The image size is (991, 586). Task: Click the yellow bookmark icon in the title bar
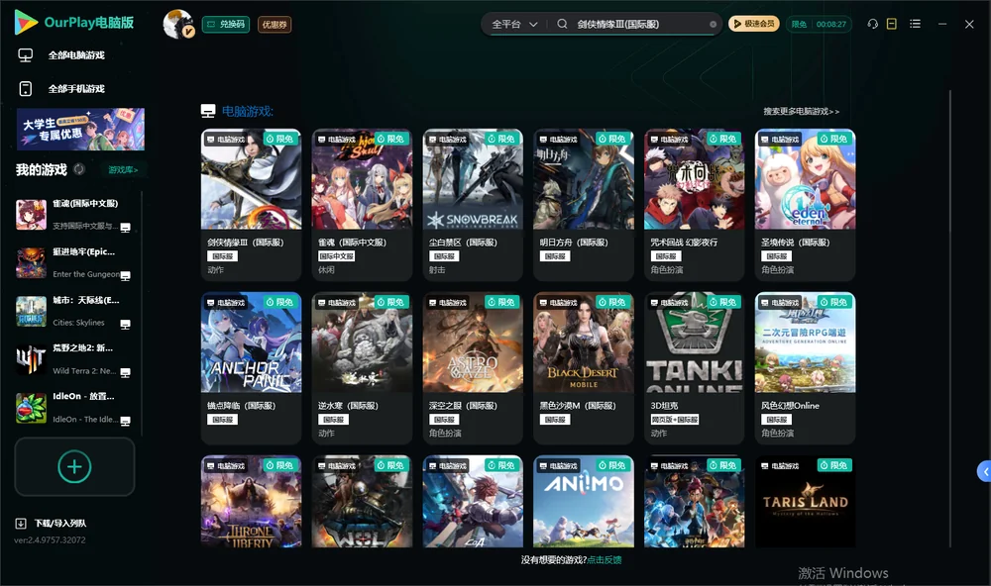point(892,24)
